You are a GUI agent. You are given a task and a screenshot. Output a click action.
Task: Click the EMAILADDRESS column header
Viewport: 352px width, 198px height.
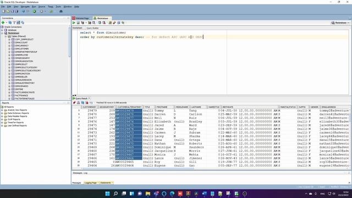click(334, 107)
